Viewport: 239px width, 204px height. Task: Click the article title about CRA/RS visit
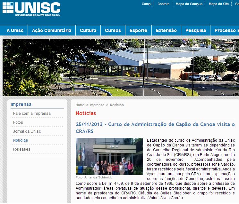coord(155,128)
